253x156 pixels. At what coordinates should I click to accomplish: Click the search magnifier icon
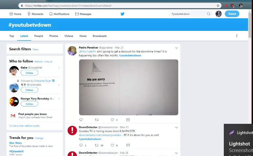(209, 14)
